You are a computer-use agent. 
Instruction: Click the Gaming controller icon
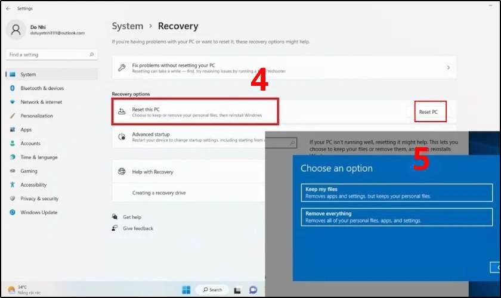click(x=13, y=171)
